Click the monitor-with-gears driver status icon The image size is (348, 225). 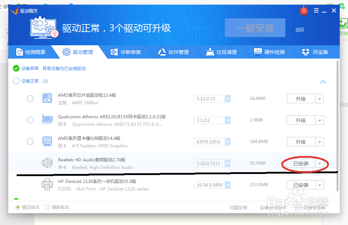pos(44,27)
